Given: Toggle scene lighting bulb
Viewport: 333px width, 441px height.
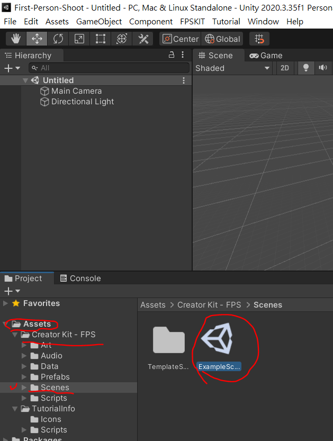Looking at the screenshot, I should (305, 68).
